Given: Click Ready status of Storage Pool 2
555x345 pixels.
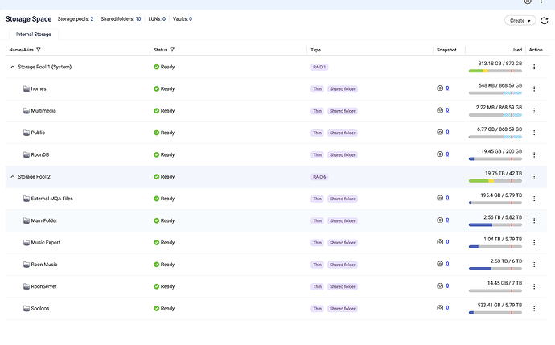Looking at the screenshot, I should (x=164, y=177).
